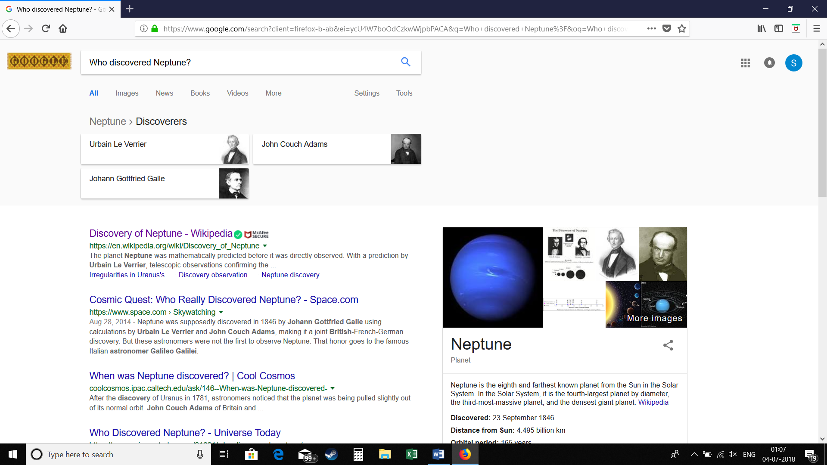Image resolution: width=827 pixels, height=465 pixels.
Task: Select the Johann Gottfried Galle card
Action: click(165, 183)
